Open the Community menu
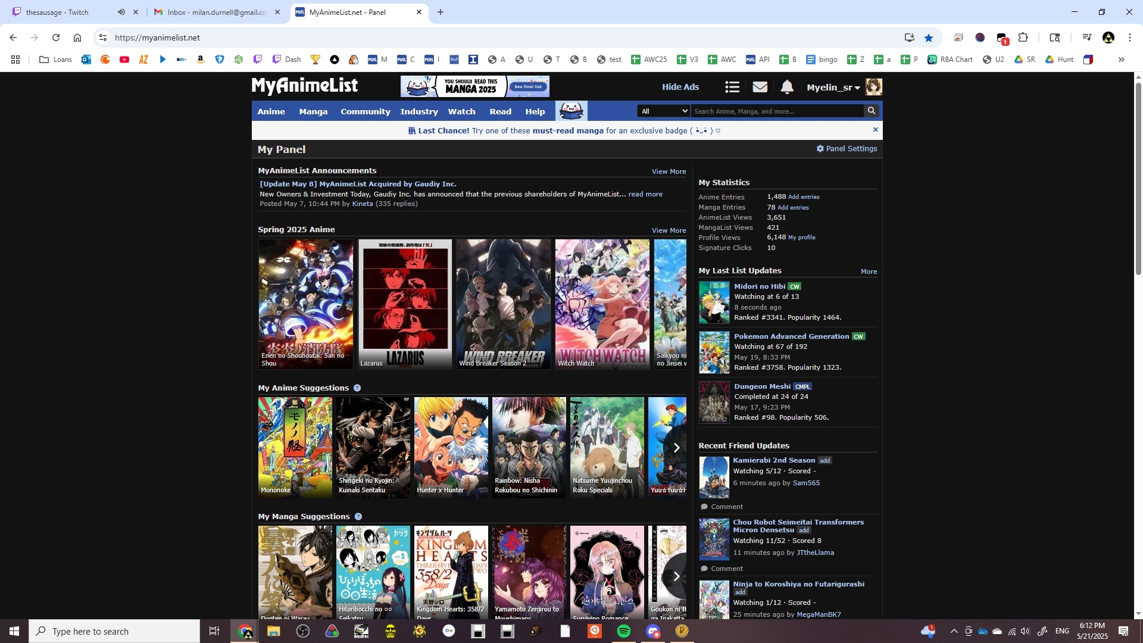The width and height of the screenshot is (1143, 643). tap(365, 111)
